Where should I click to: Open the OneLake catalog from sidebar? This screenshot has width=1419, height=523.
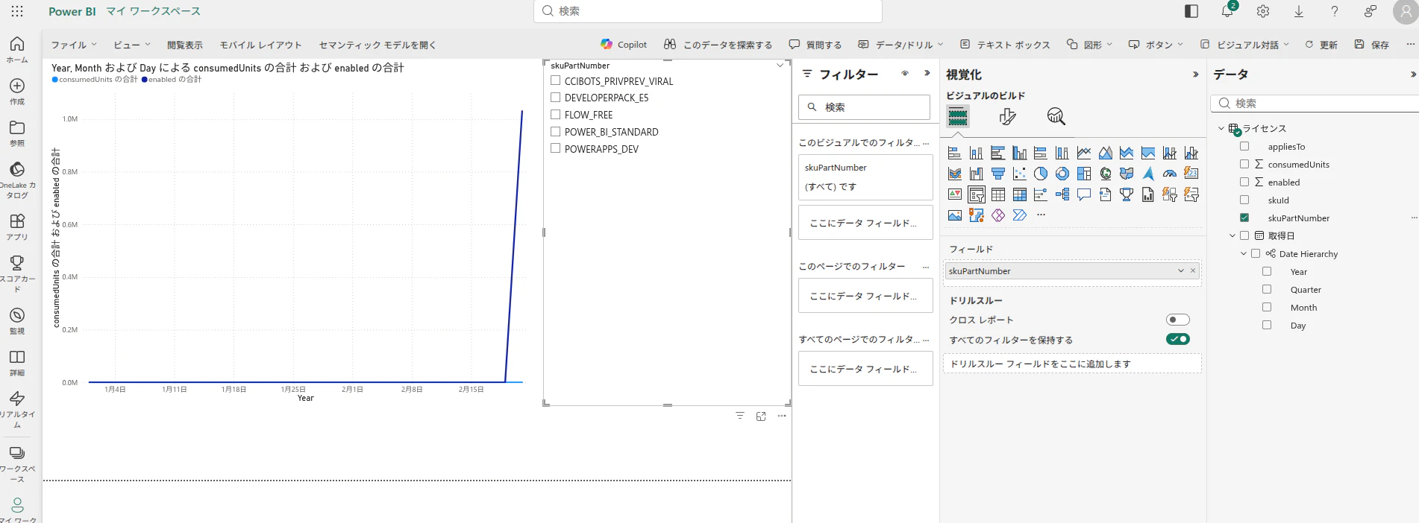(x=17, y=180)
